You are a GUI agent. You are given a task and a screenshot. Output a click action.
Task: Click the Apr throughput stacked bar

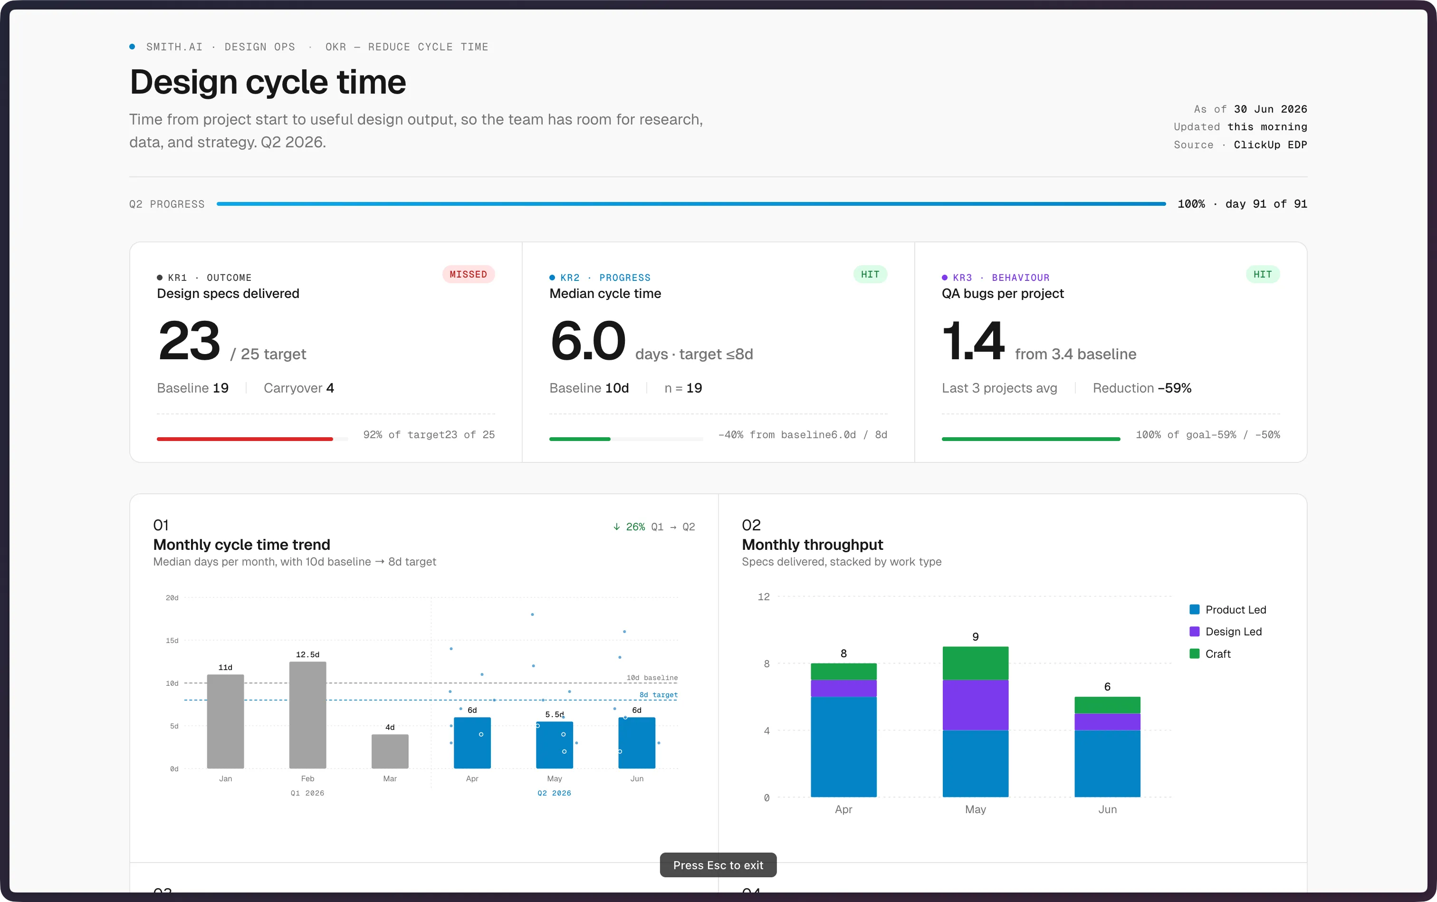pos(843,730)
